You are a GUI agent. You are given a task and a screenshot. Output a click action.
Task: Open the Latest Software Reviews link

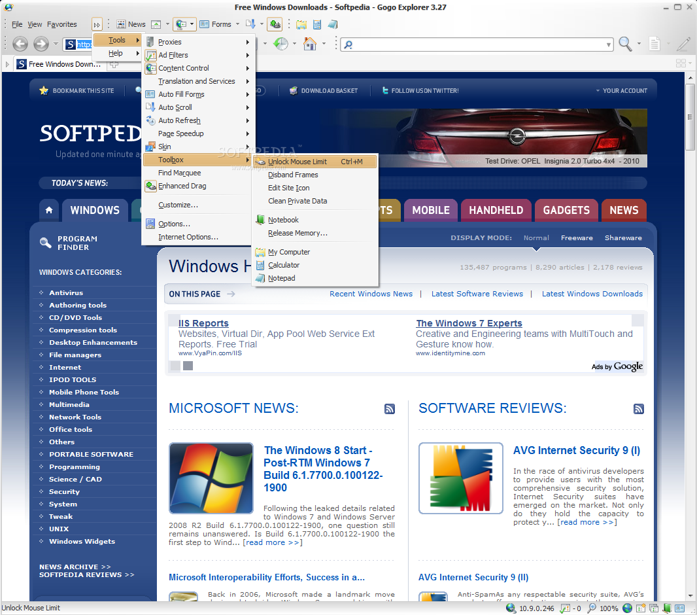(477, 294)
